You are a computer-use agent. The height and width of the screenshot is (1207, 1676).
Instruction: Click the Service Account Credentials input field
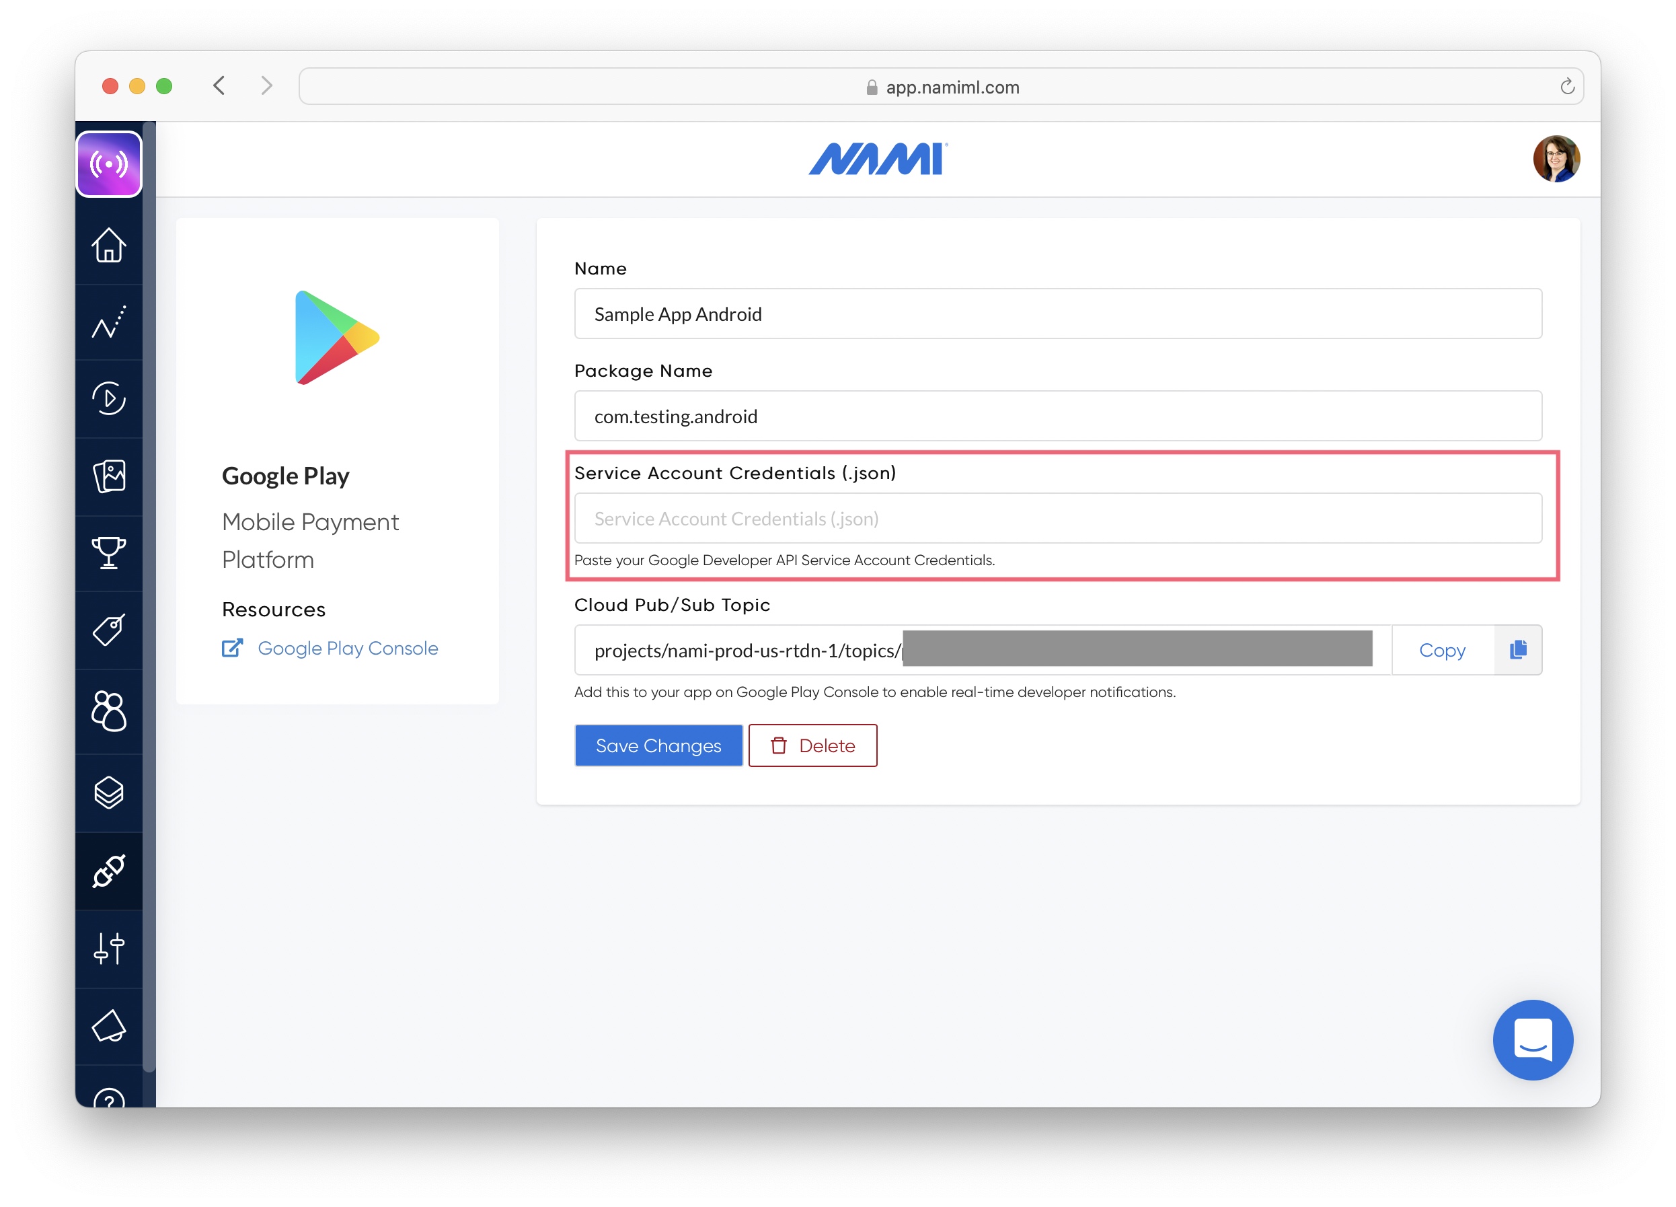coord(1057,519)
